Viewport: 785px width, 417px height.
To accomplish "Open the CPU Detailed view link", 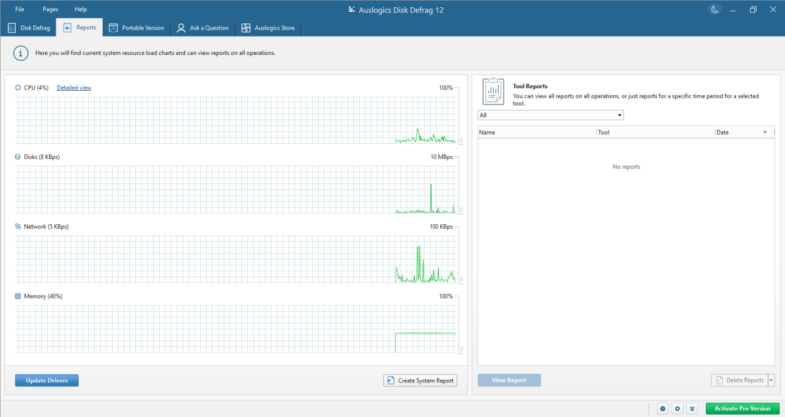I will [x=74, y=88].
